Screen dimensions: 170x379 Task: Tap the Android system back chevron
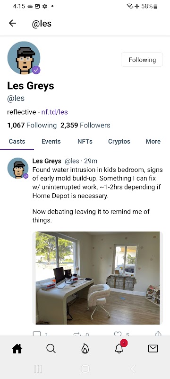click(133, 369)
